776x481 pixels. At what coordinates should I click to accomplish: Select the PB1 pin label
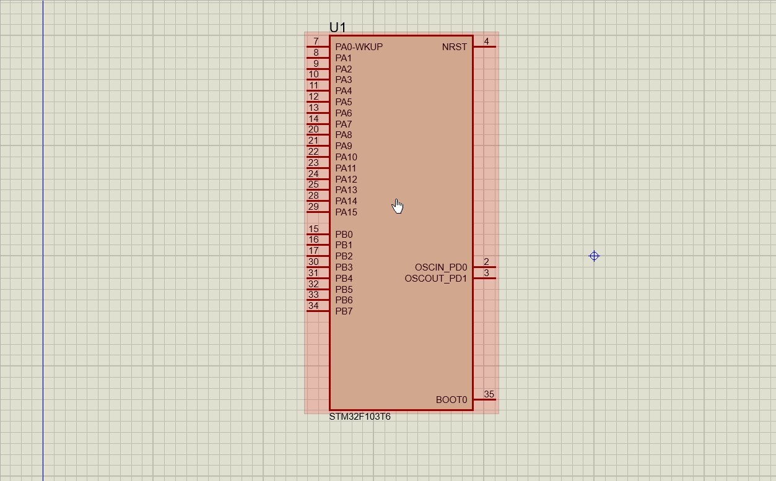(344, 245)
